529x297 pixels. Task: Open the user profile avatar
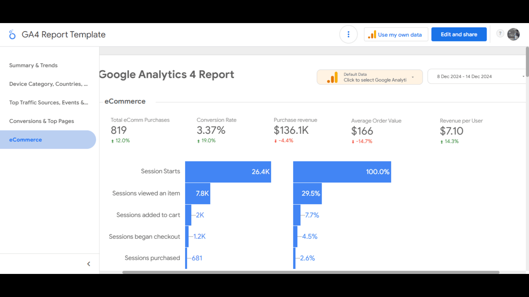pos(513,34)
